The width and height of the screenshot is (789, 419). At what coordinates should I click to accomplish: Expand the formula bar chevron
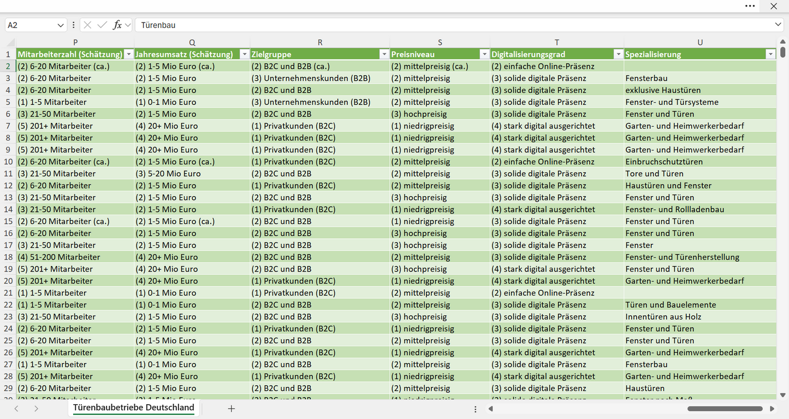(778, 25)
